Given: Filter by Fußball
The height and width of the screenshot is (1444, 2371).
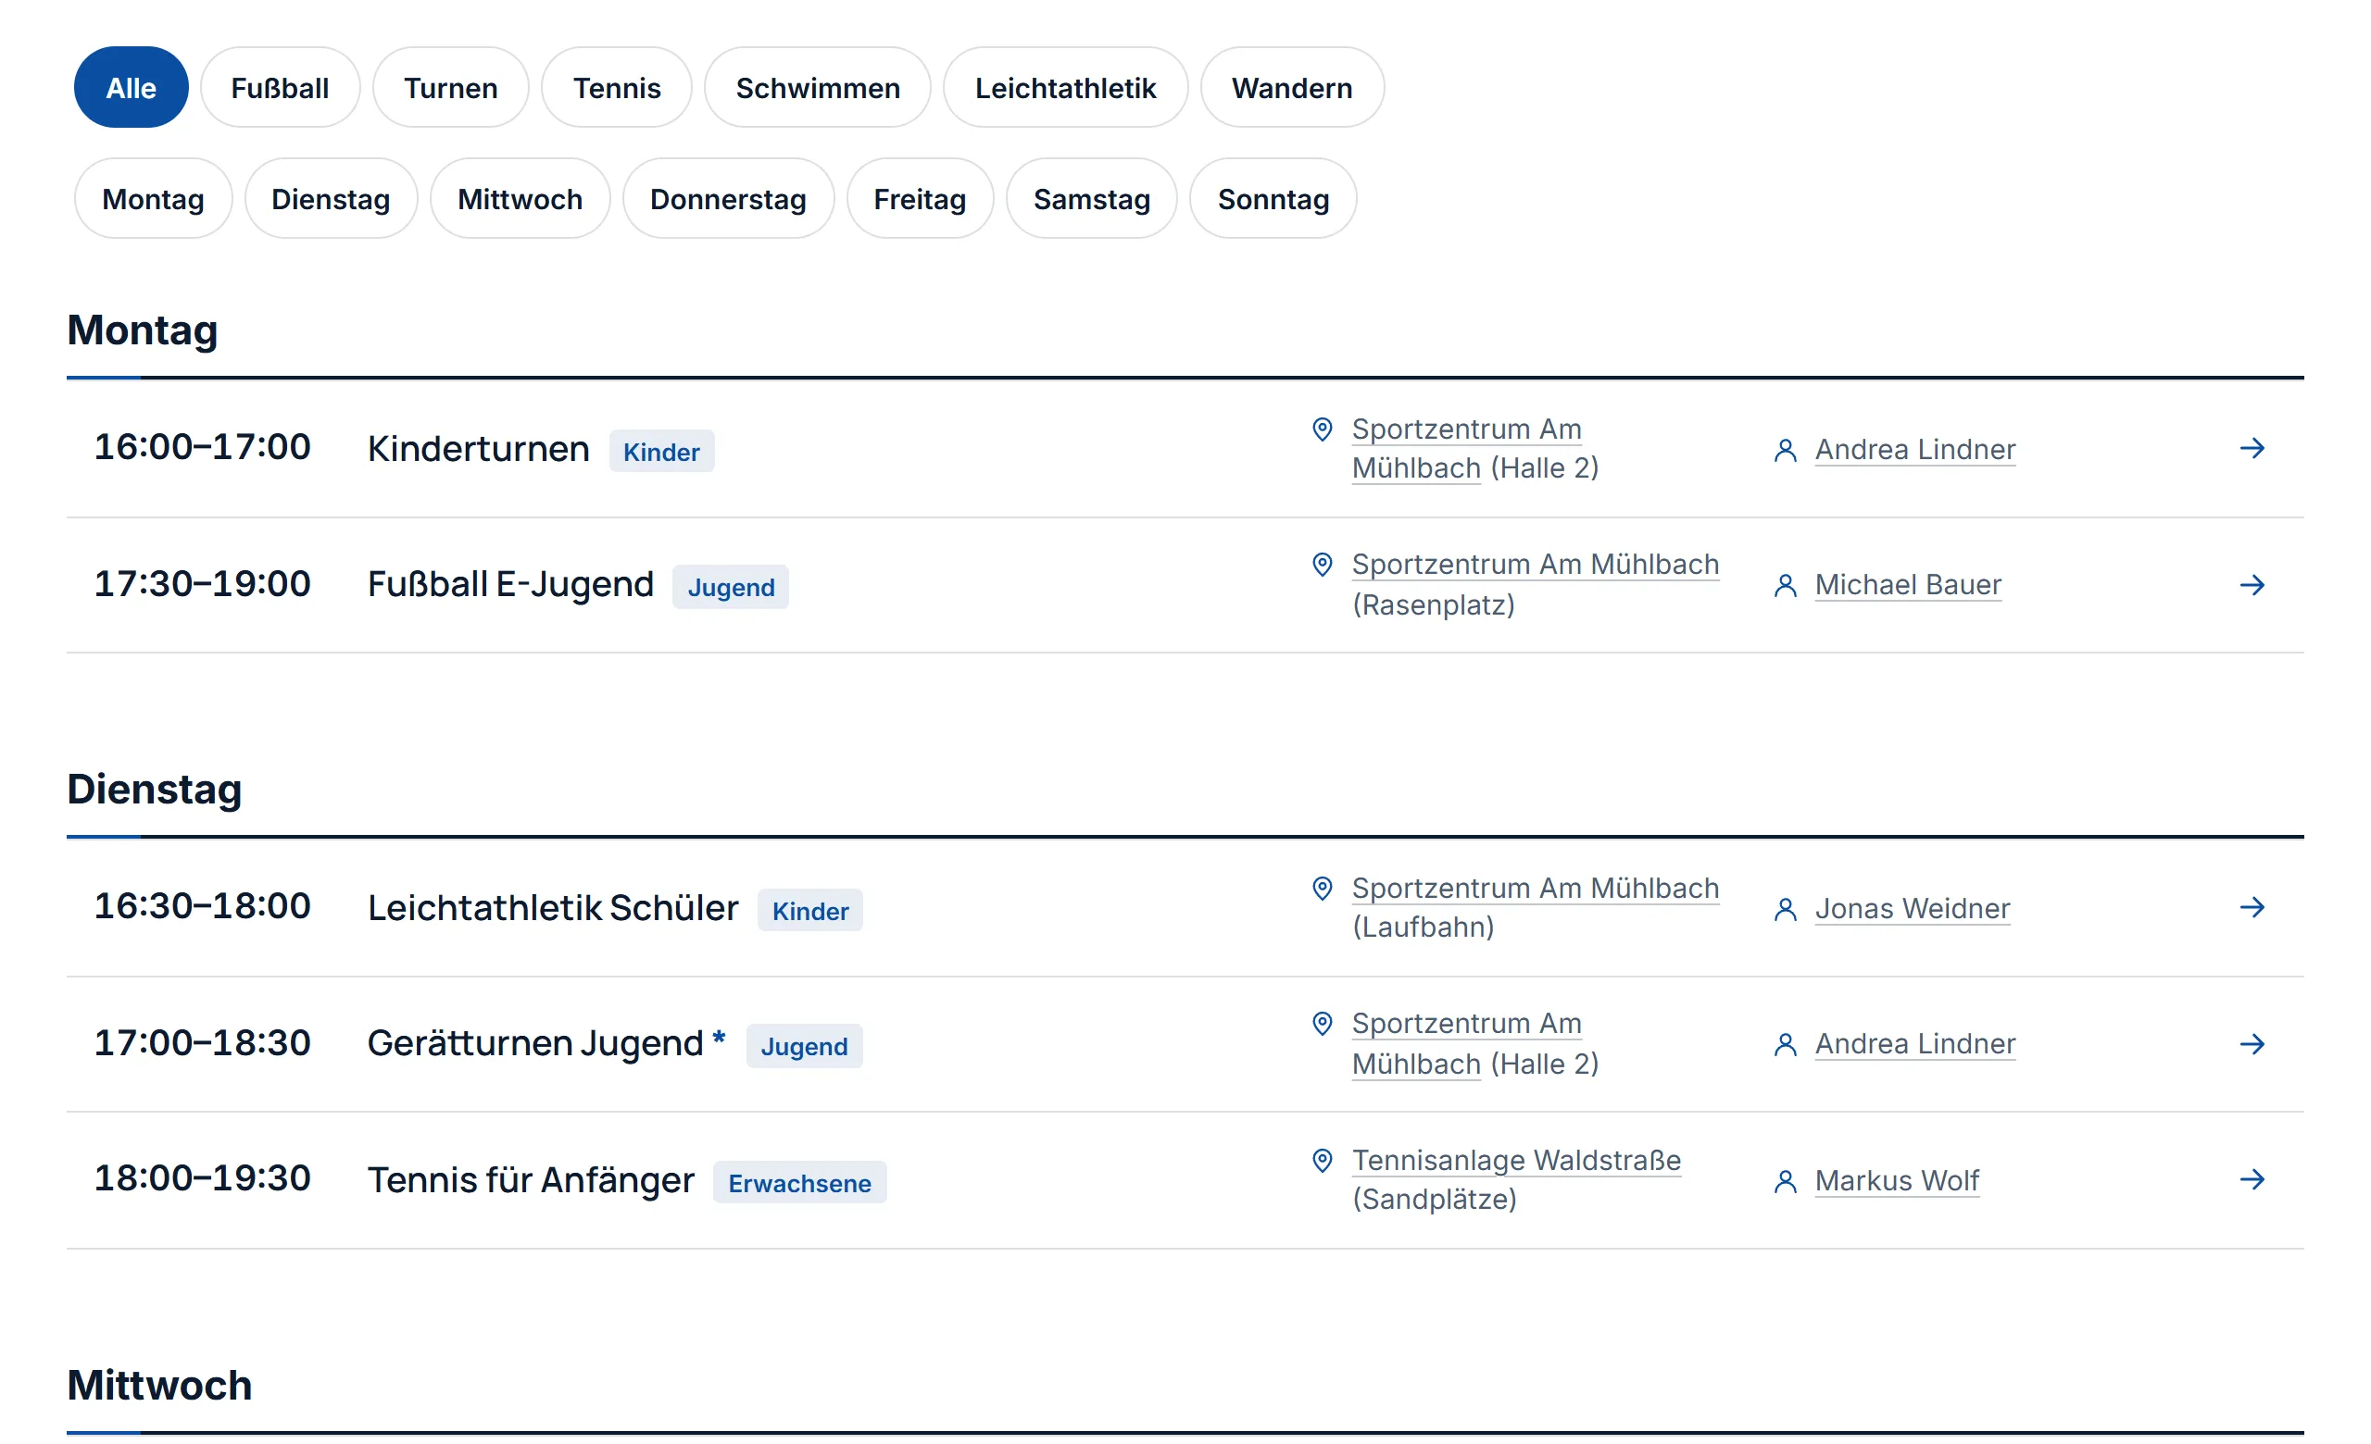Looking at the screenshot, I should click(280, 88).
